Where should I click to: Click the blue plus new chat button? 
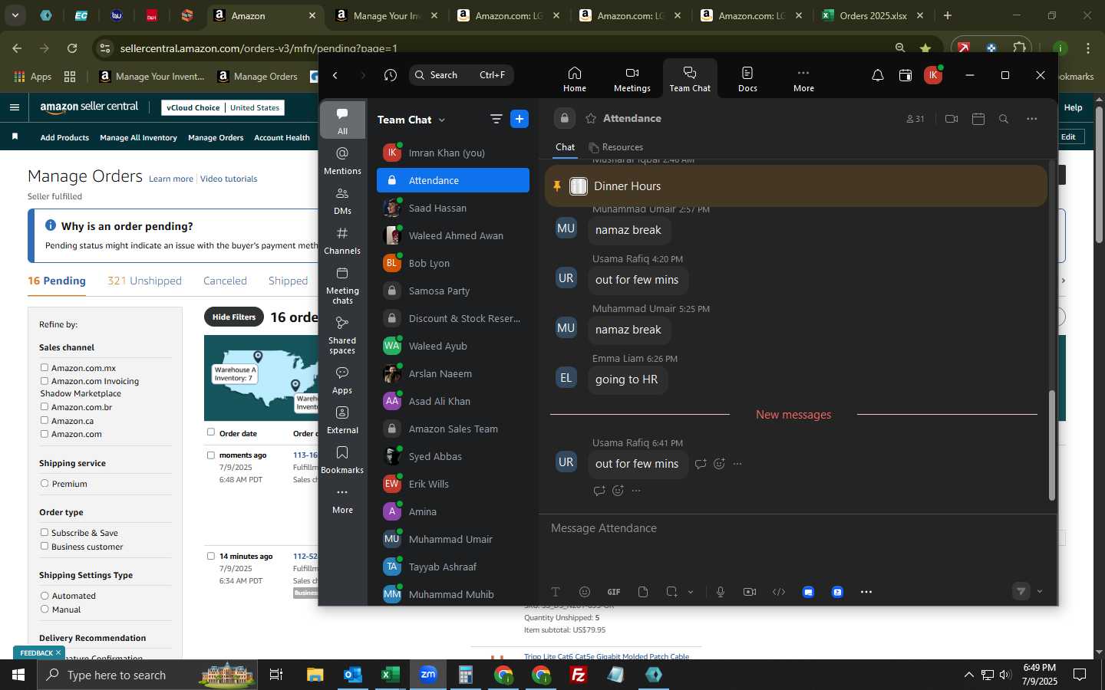(520, 119)
